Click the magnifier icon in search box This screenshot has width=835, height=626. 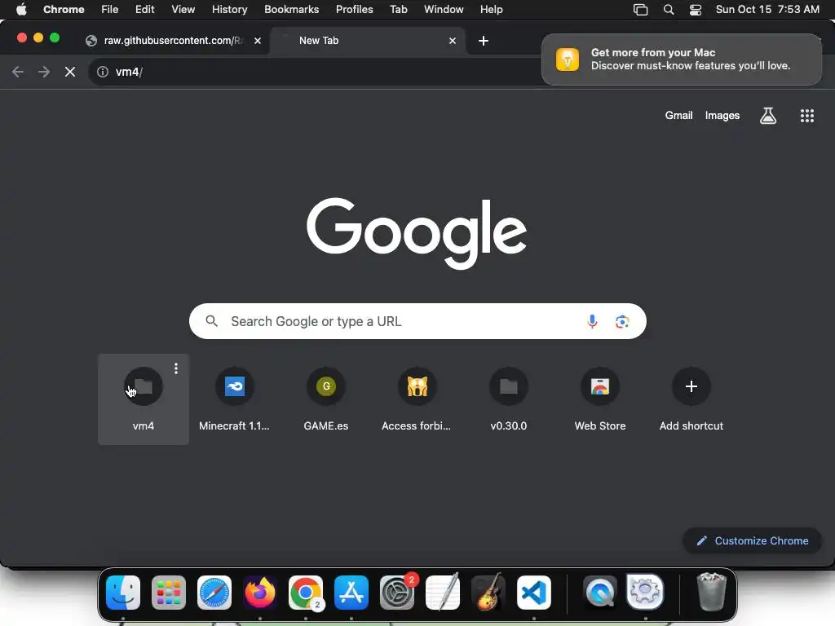(x=211, y=321)
